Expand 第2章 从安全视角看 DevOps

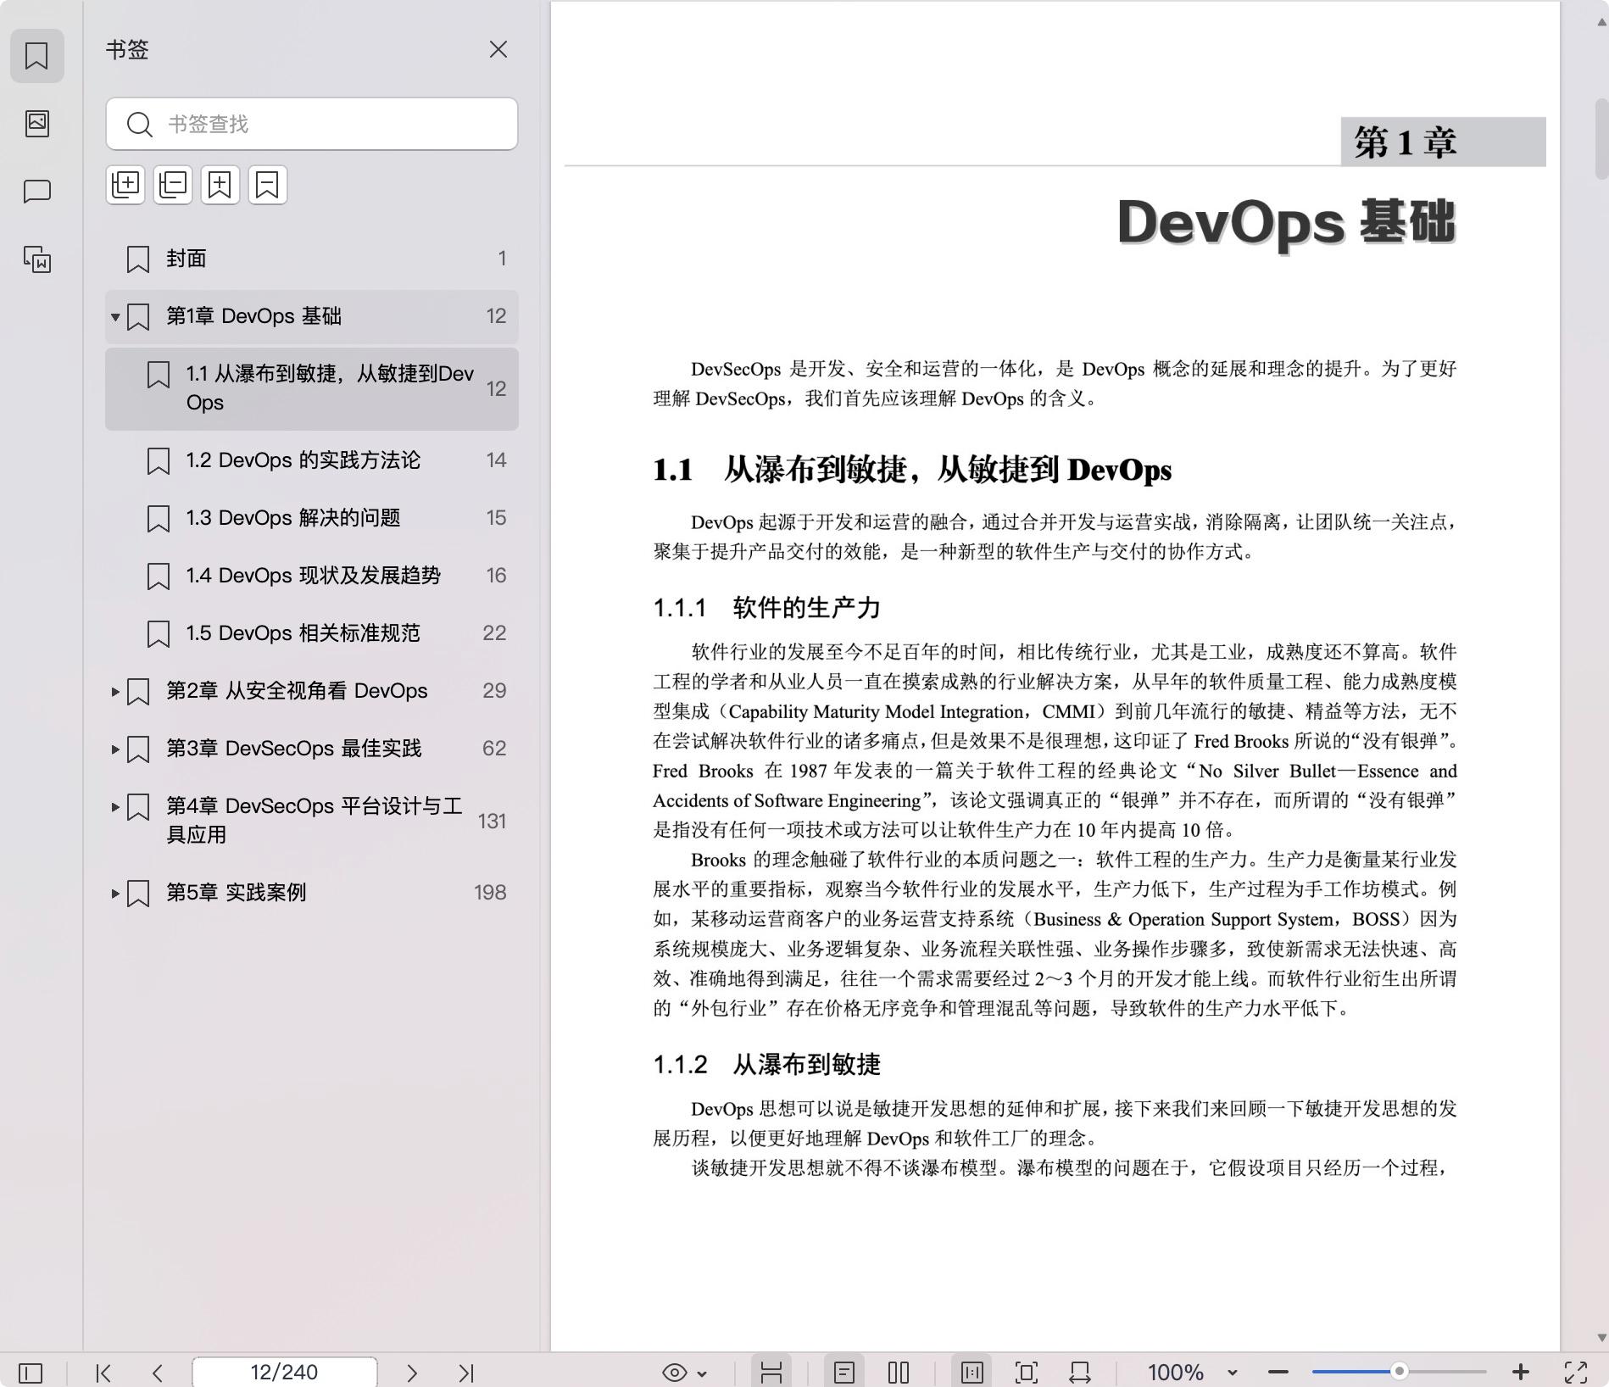point(115,692)
